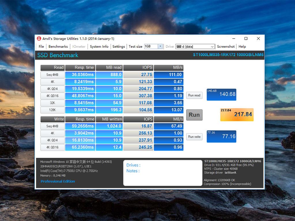This screenshot has width=295, height=221.
Task: Click the SSD Benchmark heading
Action: click(x=58, y=55)
